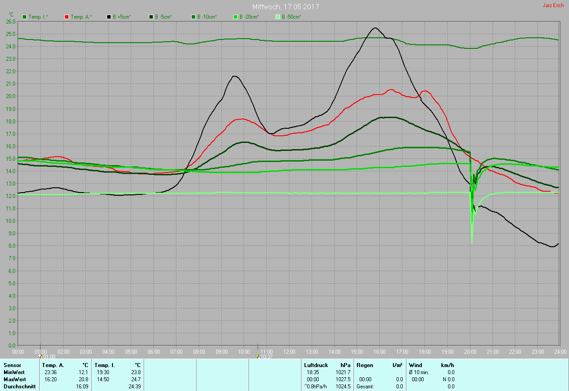Click the B -10cm* legend color square

(193, 17)
